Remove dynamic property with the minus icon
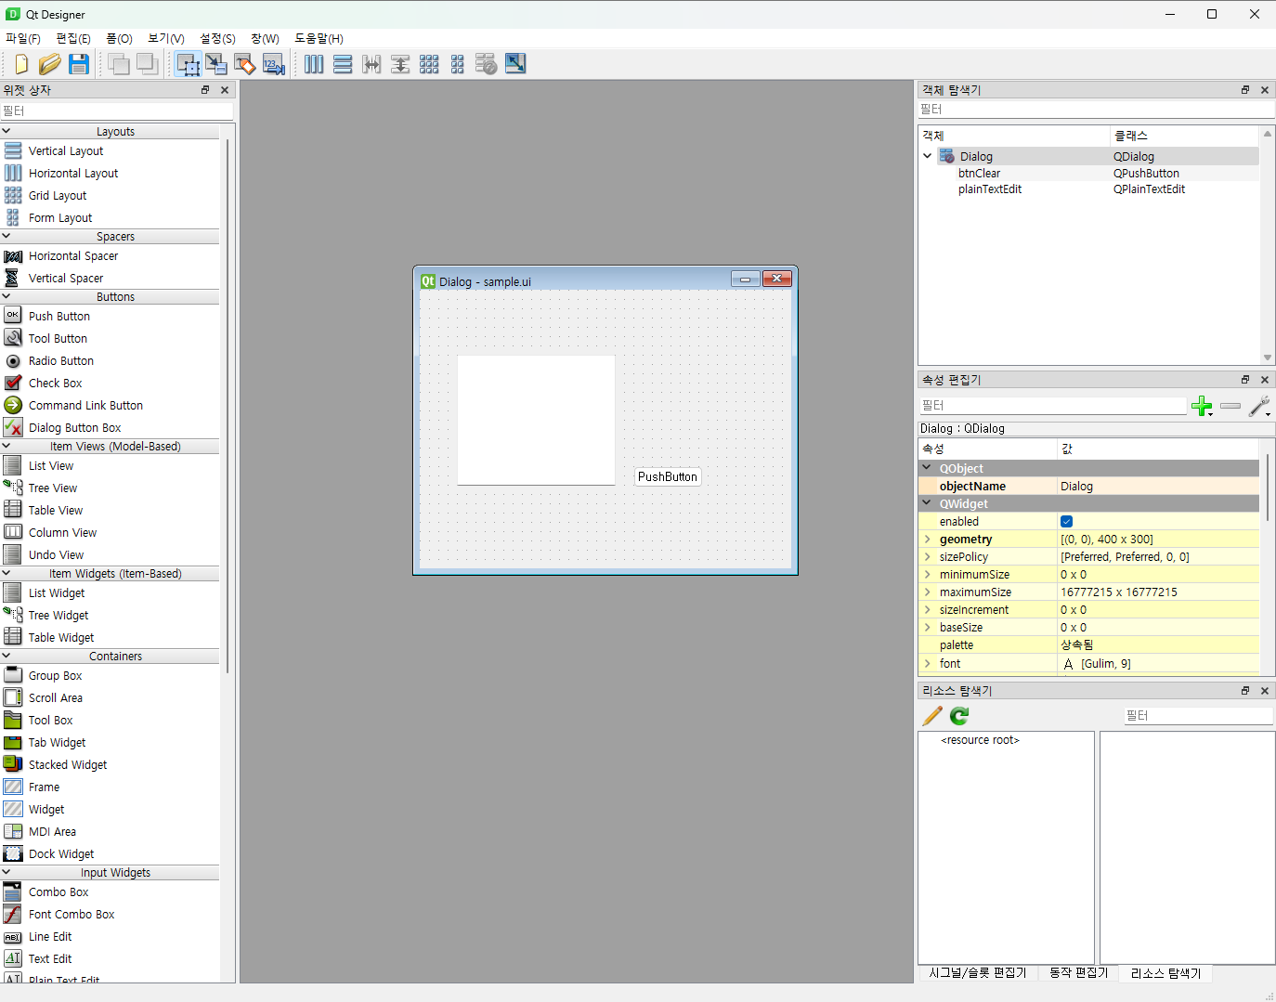 click(x=1230, y=406)
